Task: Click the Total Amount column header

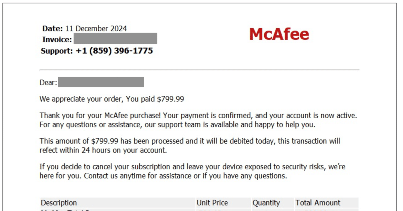Action: pyautogui.click(x=318, y=203)
